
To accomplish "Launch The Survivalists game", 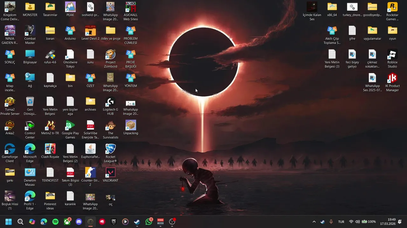I will point(111,130).
